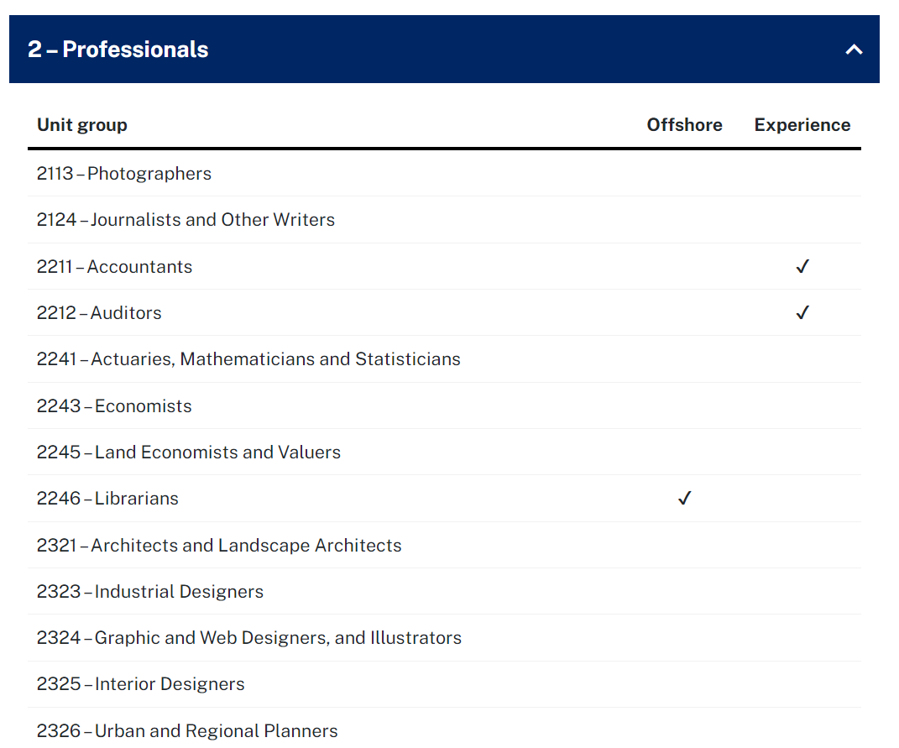
Task: Click the Experience column header
Action: pos(802,125)
